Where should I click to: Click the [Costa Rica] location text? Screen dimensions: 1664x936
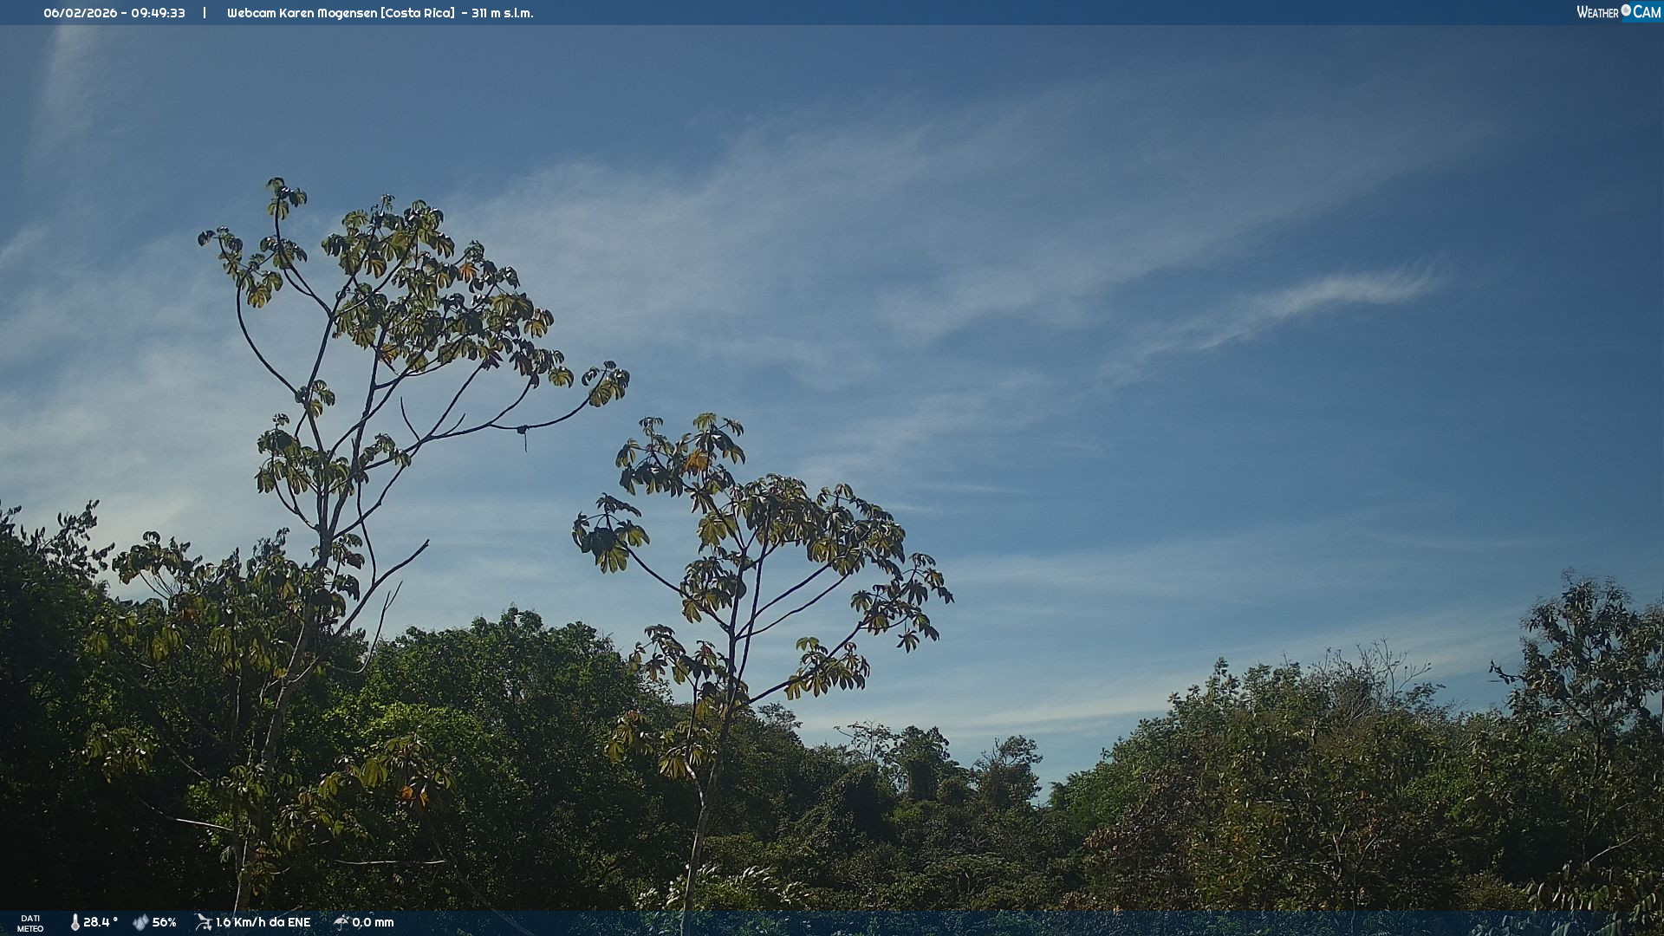pos(418,13)
